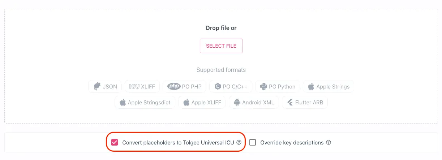442x160 pixels.
Task: Click the PO Python format chip
Action: 278,86
